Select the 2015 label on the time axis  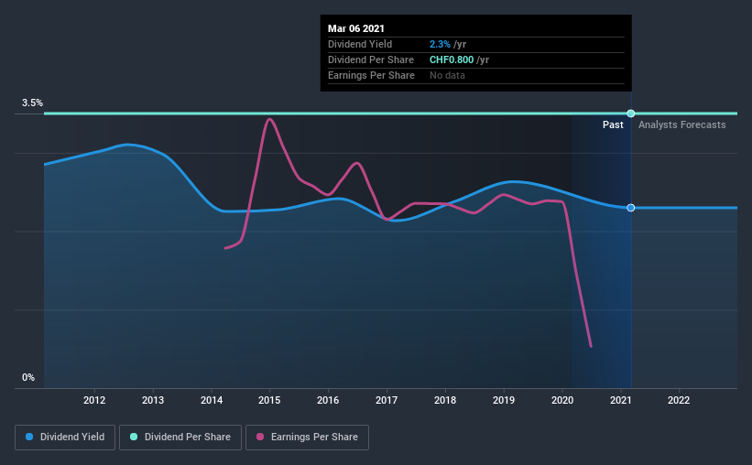(x=269, y=400)
